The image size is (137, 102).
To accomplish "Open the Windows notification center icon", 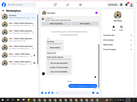I will 133,100.
